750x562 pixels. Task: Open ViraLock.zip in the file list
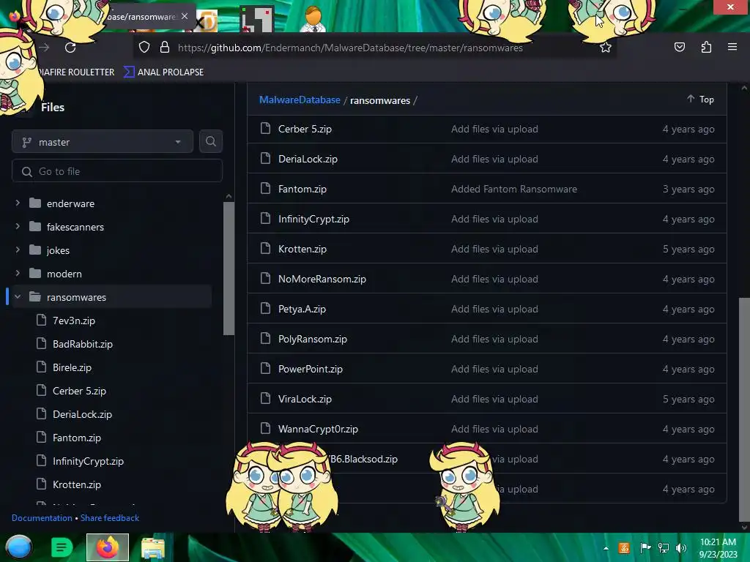pos(305,399)
